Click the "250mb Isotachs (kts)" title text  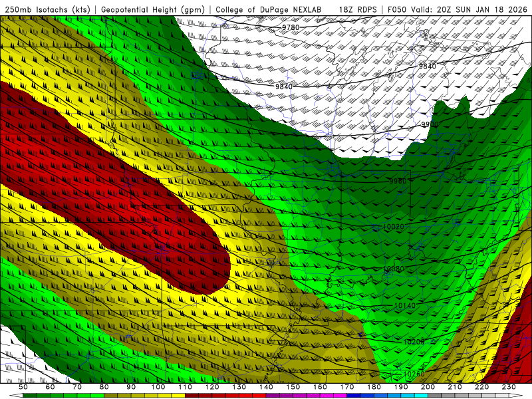pos(48,10)
